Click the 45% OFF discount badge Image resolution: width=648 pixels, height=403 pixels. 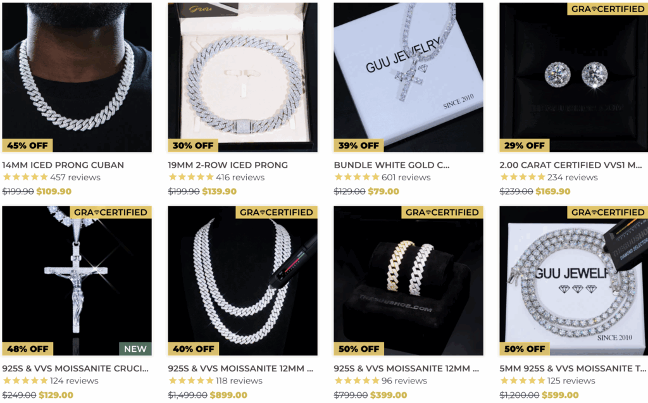[x=27, y=146]
